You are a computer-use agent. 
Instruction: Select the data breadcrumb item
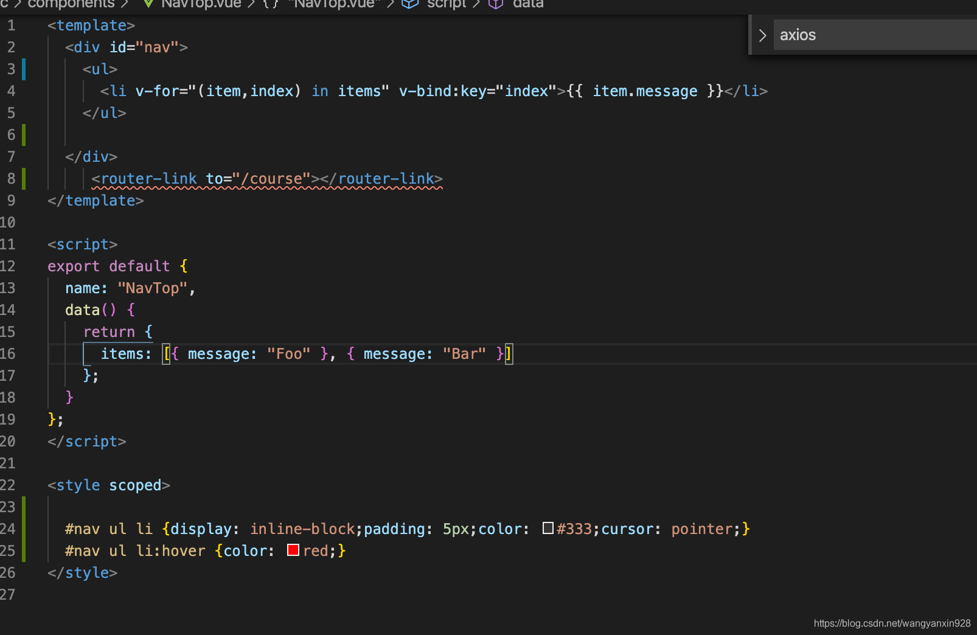[528, 4]
